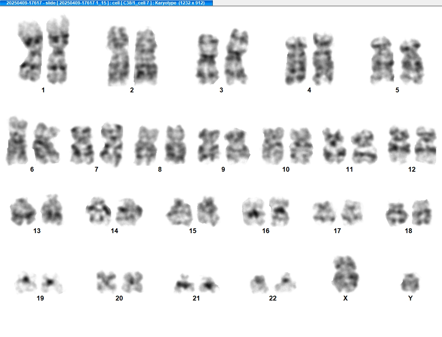This screenshot has height=337, width=442.
Task: Select the left chromosome of pair 10
Action: pos(273,145)
